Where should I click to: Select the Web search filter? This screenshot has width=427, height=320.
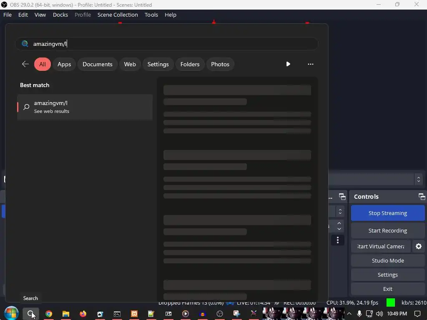pos(130,64)
